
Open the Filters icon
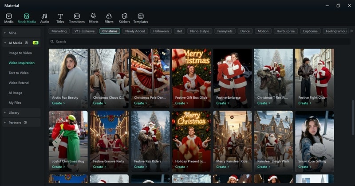coord(109,16)
